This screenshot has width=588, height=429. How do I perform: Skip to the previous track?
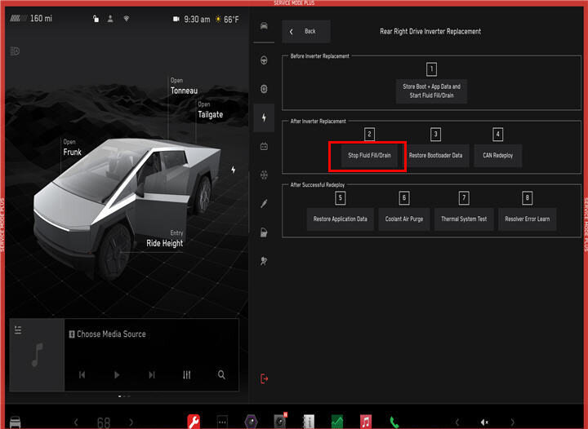82,374
